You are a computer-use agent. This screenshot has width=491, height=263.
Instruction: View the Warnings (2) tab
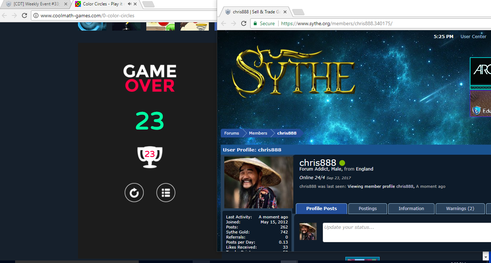coord(460,209)
